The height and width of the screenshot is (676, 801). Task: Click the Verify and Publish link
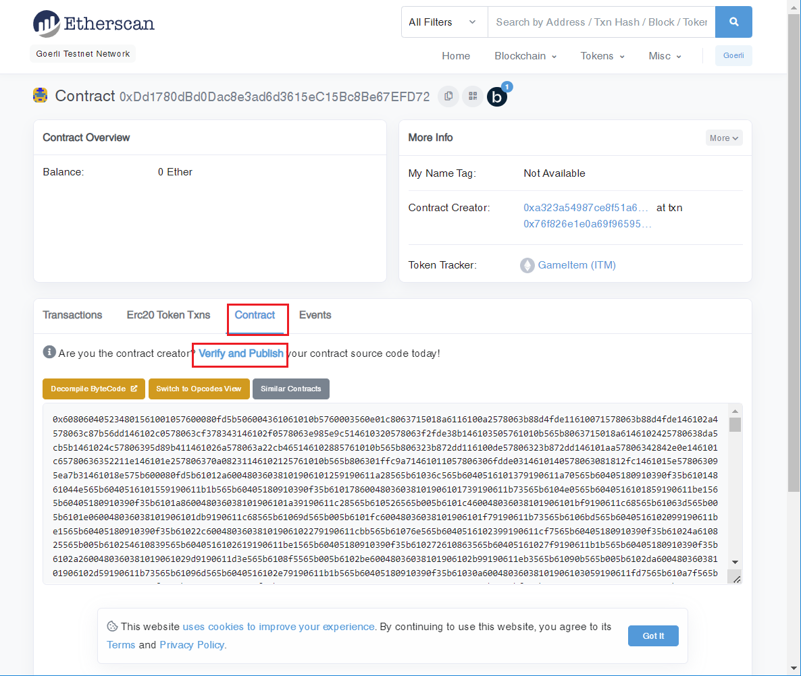[x=241, y=354]
